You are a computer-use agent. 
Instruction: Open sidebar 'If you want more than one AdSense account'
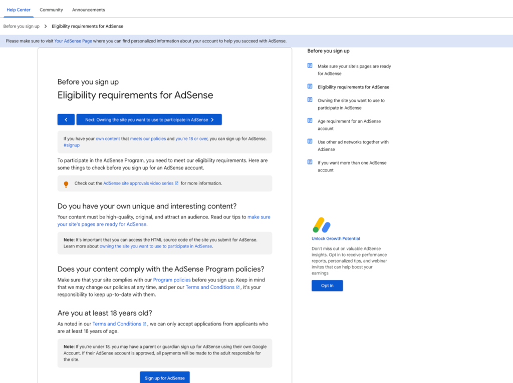pyautogui.click(x=352, y=166)
